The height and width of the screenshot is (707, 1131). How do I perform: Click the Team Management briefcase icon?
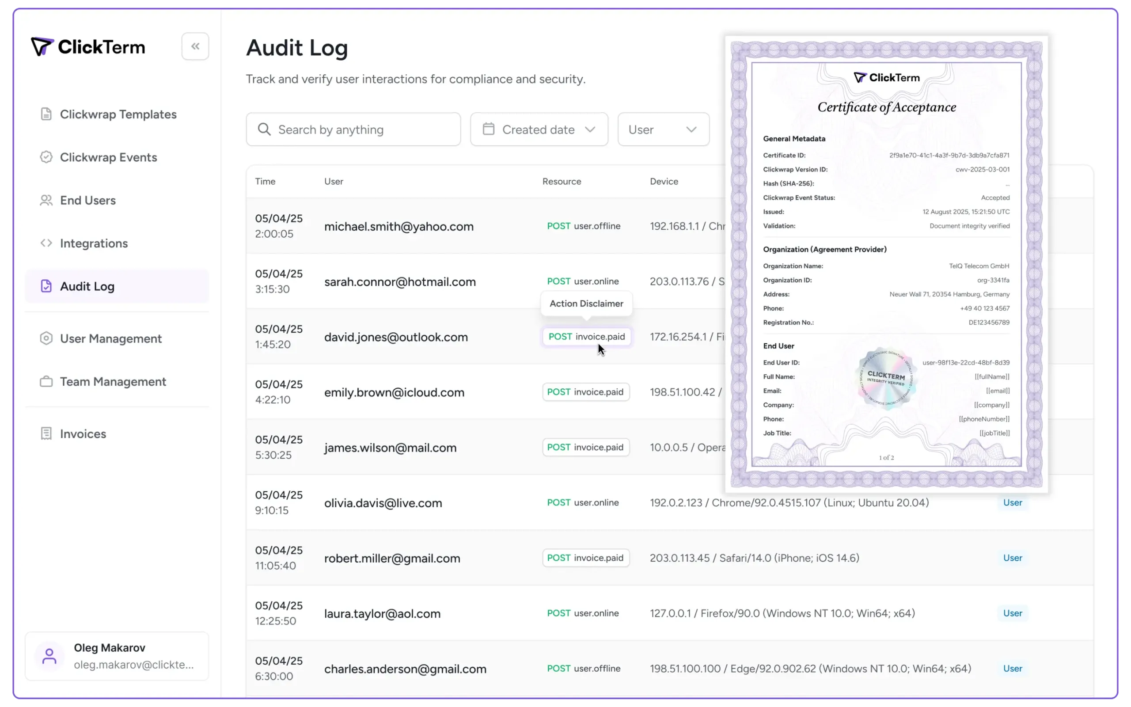[x=46, y=381]
